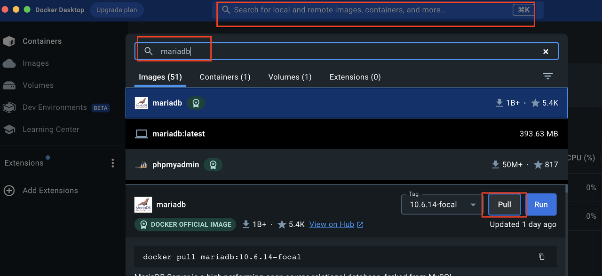Screen dimensions: 602x276
Task: Click download icon next to 50M+
Action: pos(495,165)
